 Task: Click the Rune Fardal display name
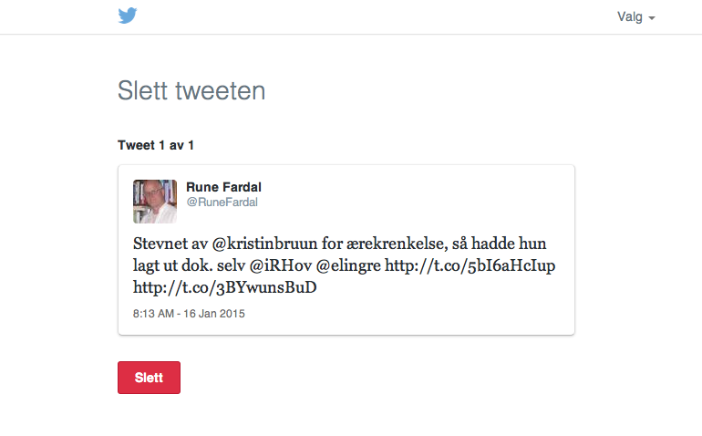223,187
